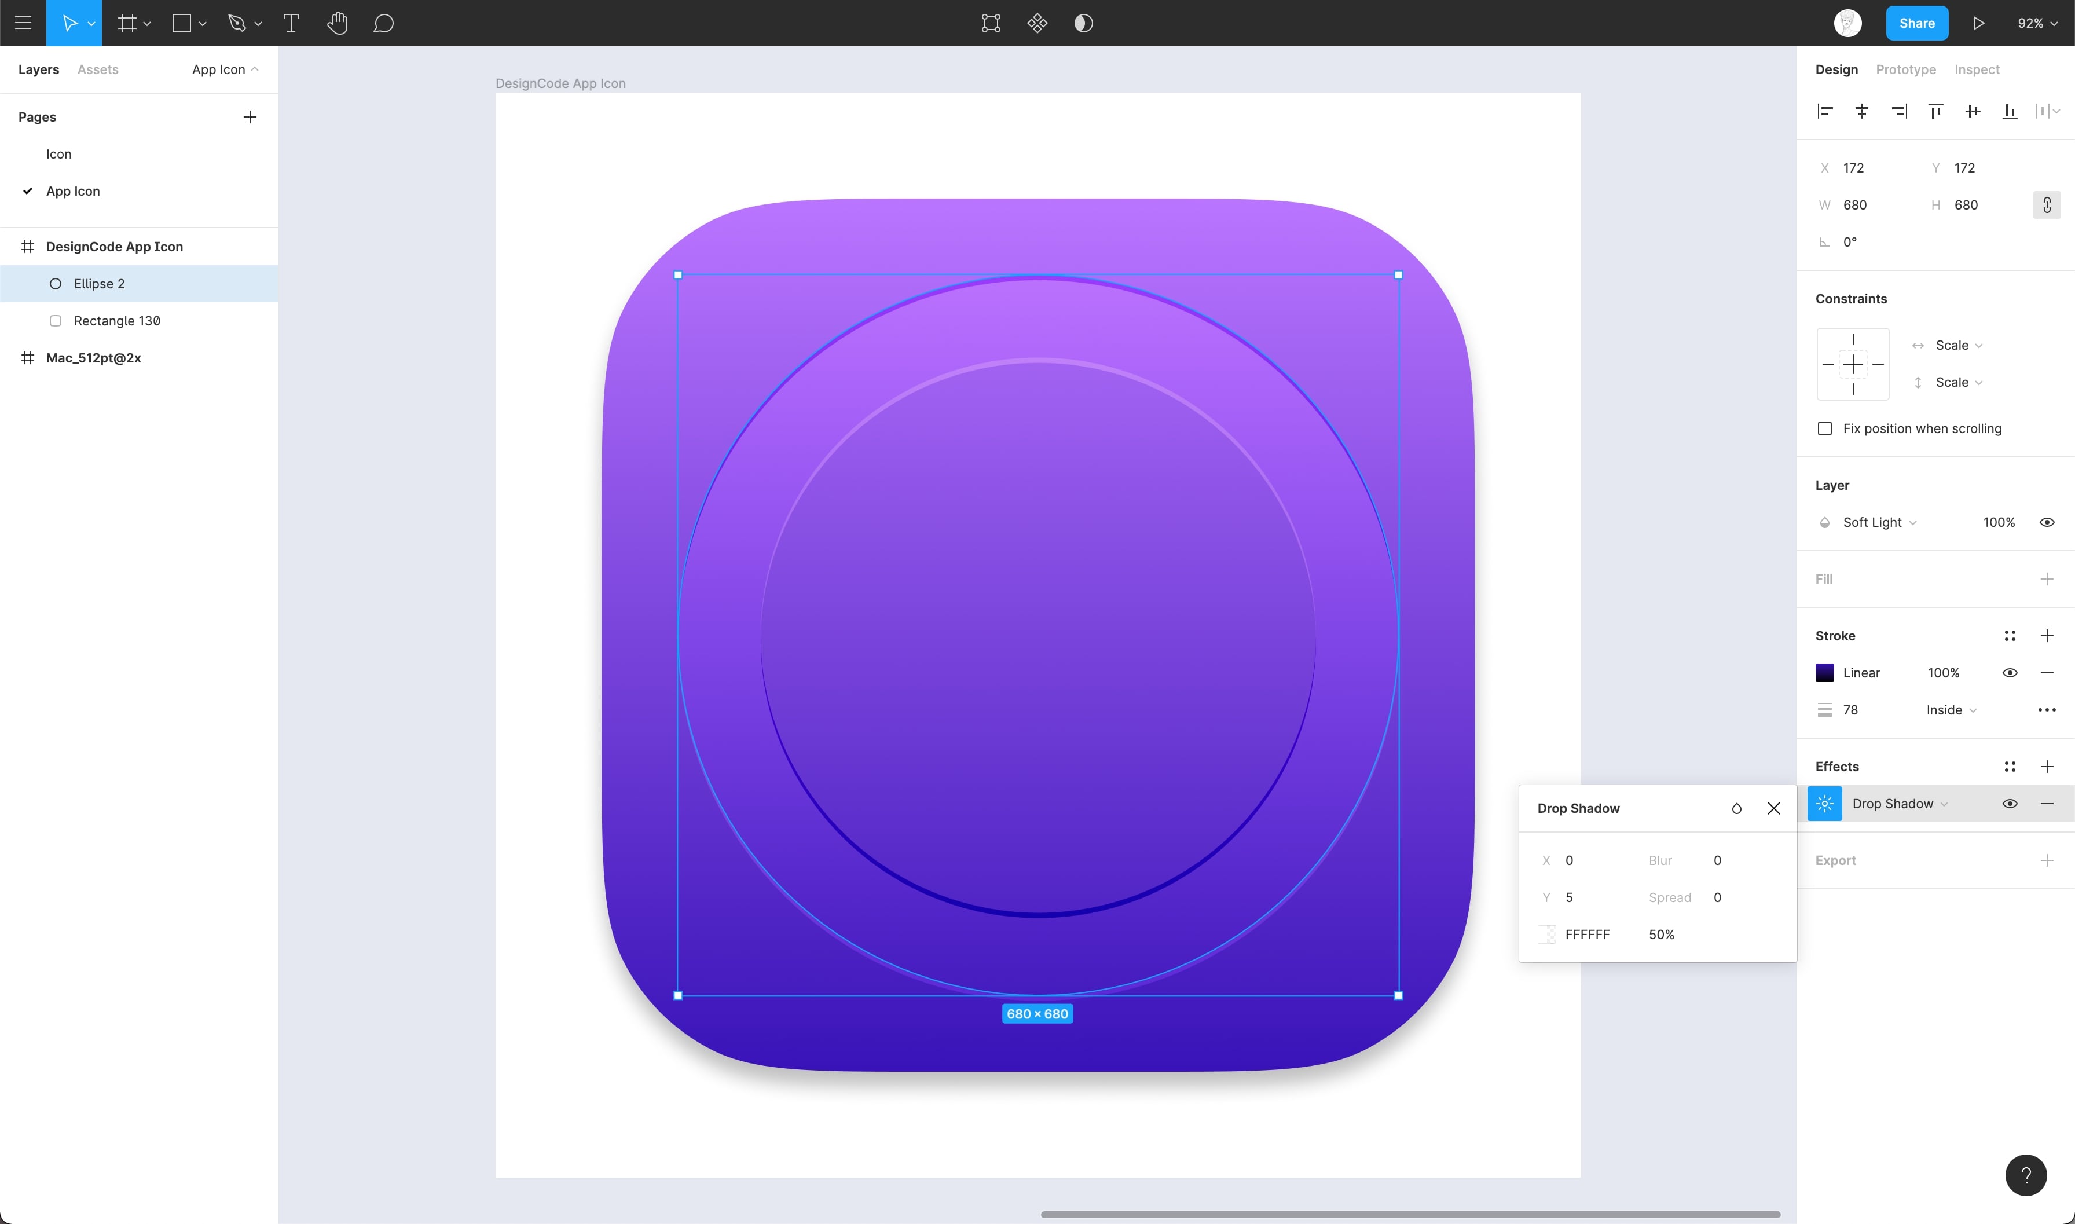Image resolution: width=2075 pixels, height=1224 pixels.
Task: Open the 92% zoom level dropdown
Action: 2036,23
